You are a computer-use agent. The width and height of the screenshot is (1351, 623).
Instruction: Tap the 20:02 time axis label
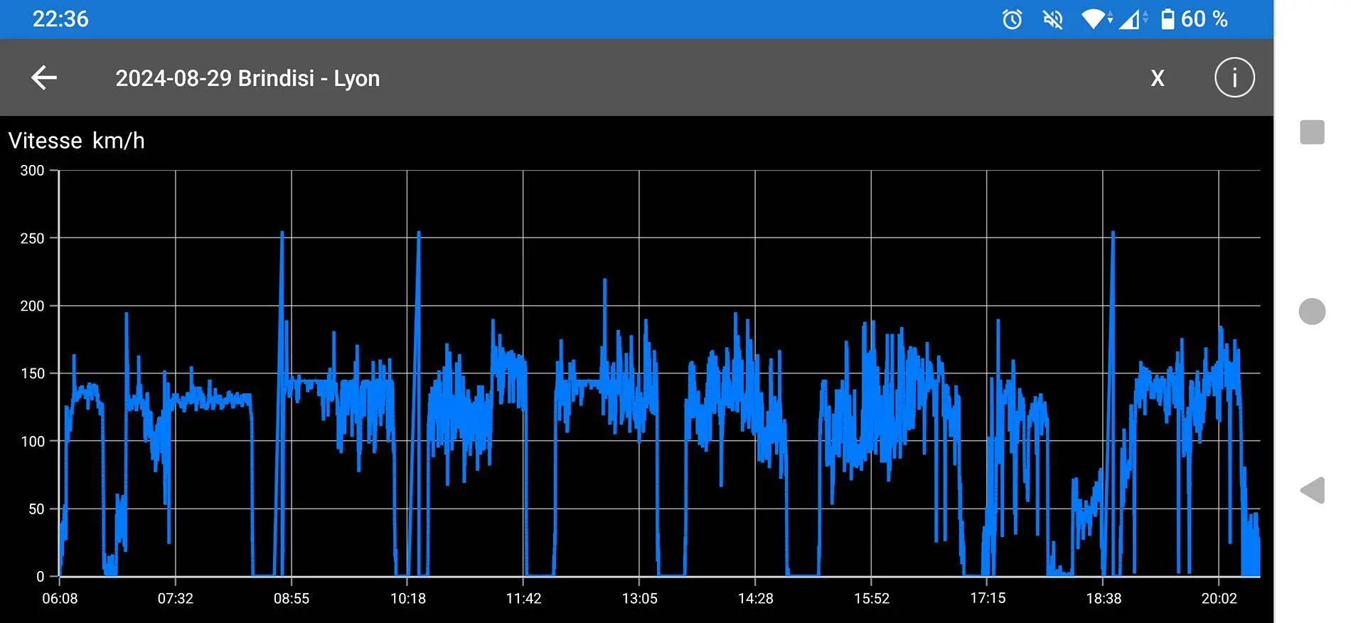pyautogui.click(x=1219, y=599)
